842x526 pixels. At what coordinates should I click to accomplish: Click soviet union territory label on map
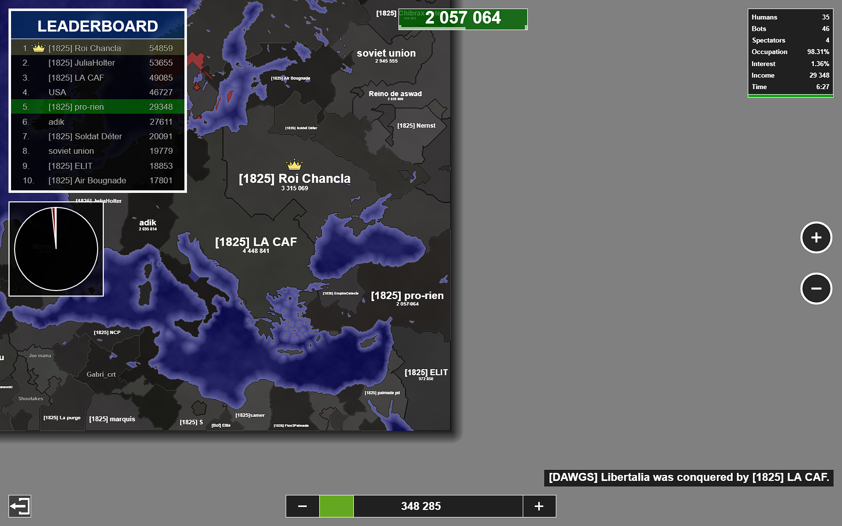click(x=386, y=53)
